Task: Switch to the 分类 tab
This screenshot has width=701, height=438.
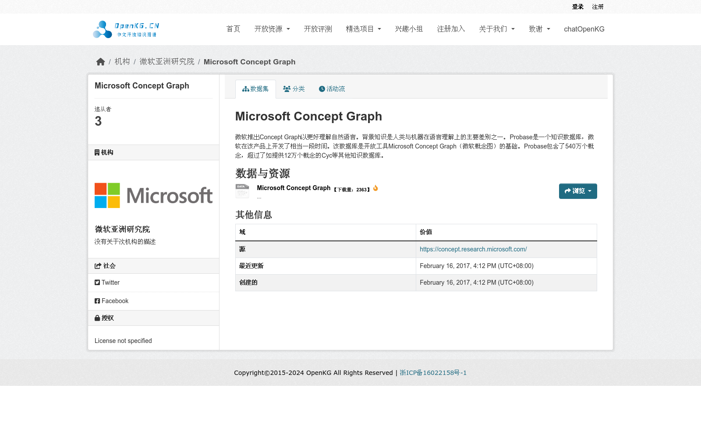Action: coord(294,88)
